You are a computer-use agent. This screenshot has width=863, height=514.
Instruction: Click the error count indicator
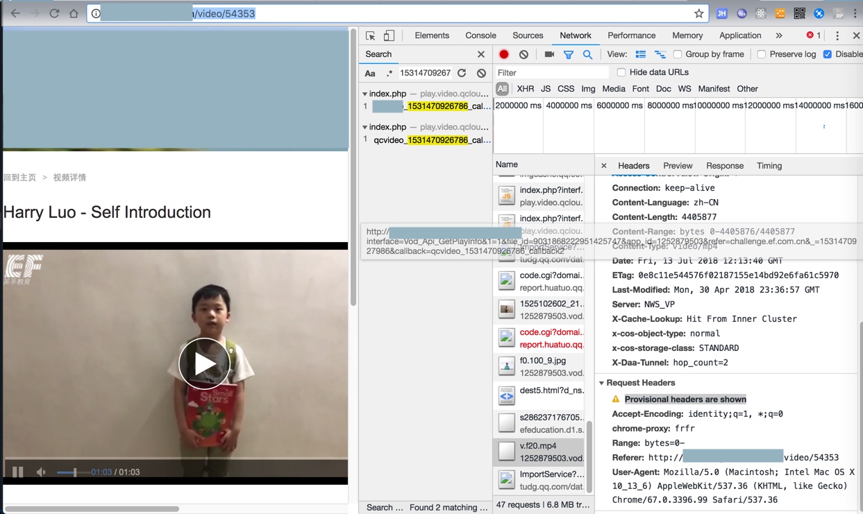coord(814,35)
